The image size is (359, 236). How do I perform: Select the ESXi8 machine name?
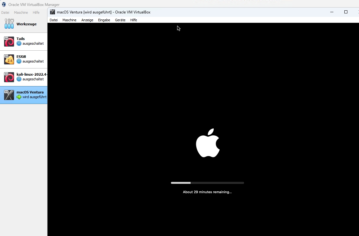tap(21, 57)
